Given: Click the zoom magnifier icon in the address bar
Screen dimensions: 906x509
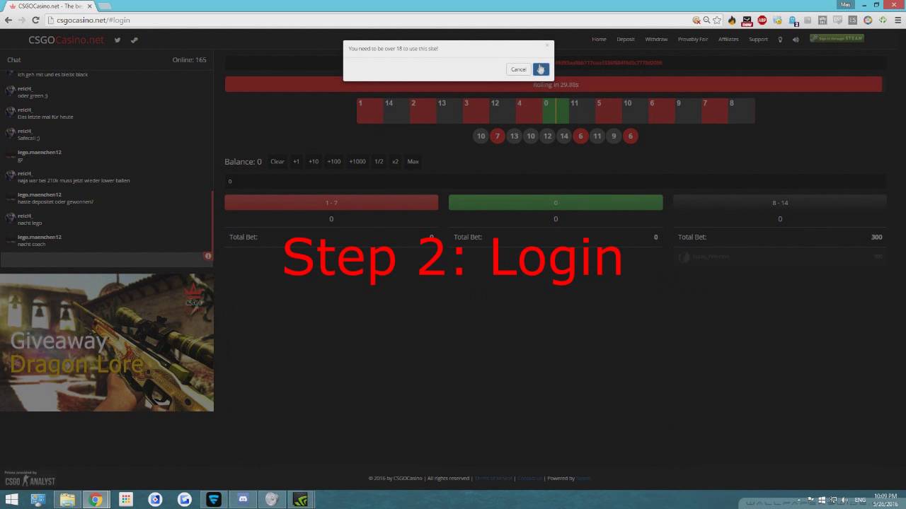Looking at the screenshot, I should click(x=706, y=21).
